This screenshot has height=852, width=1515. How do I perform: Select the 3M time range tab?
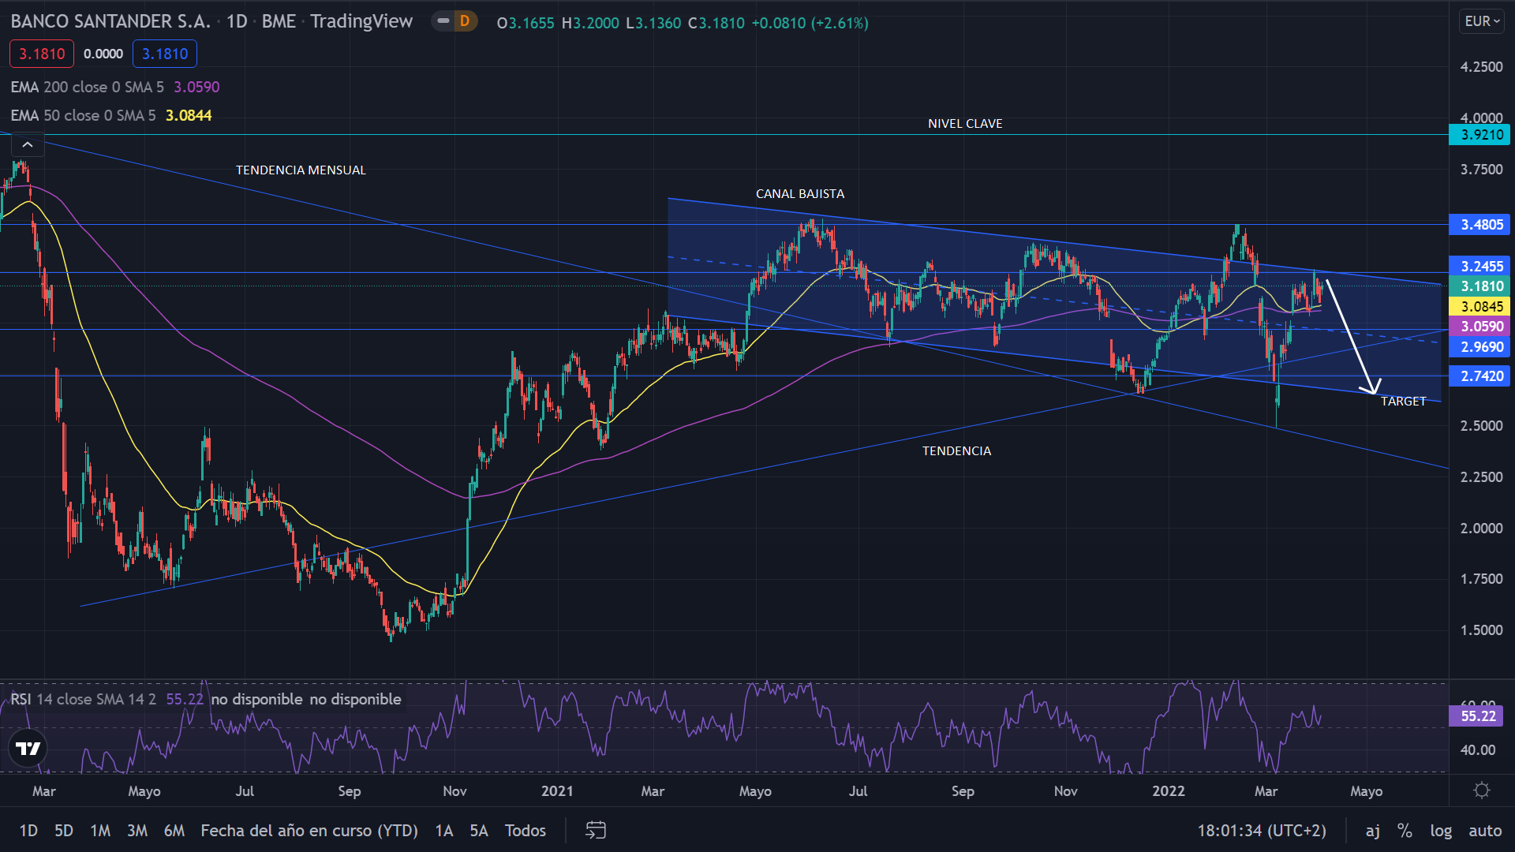[x=137, y=830]
